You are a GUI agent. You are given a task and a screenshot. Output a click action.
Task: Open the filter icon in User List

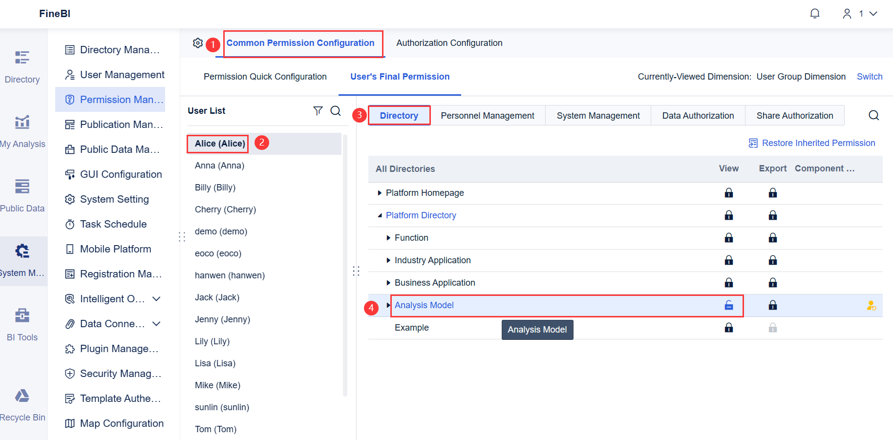(318, 111)
